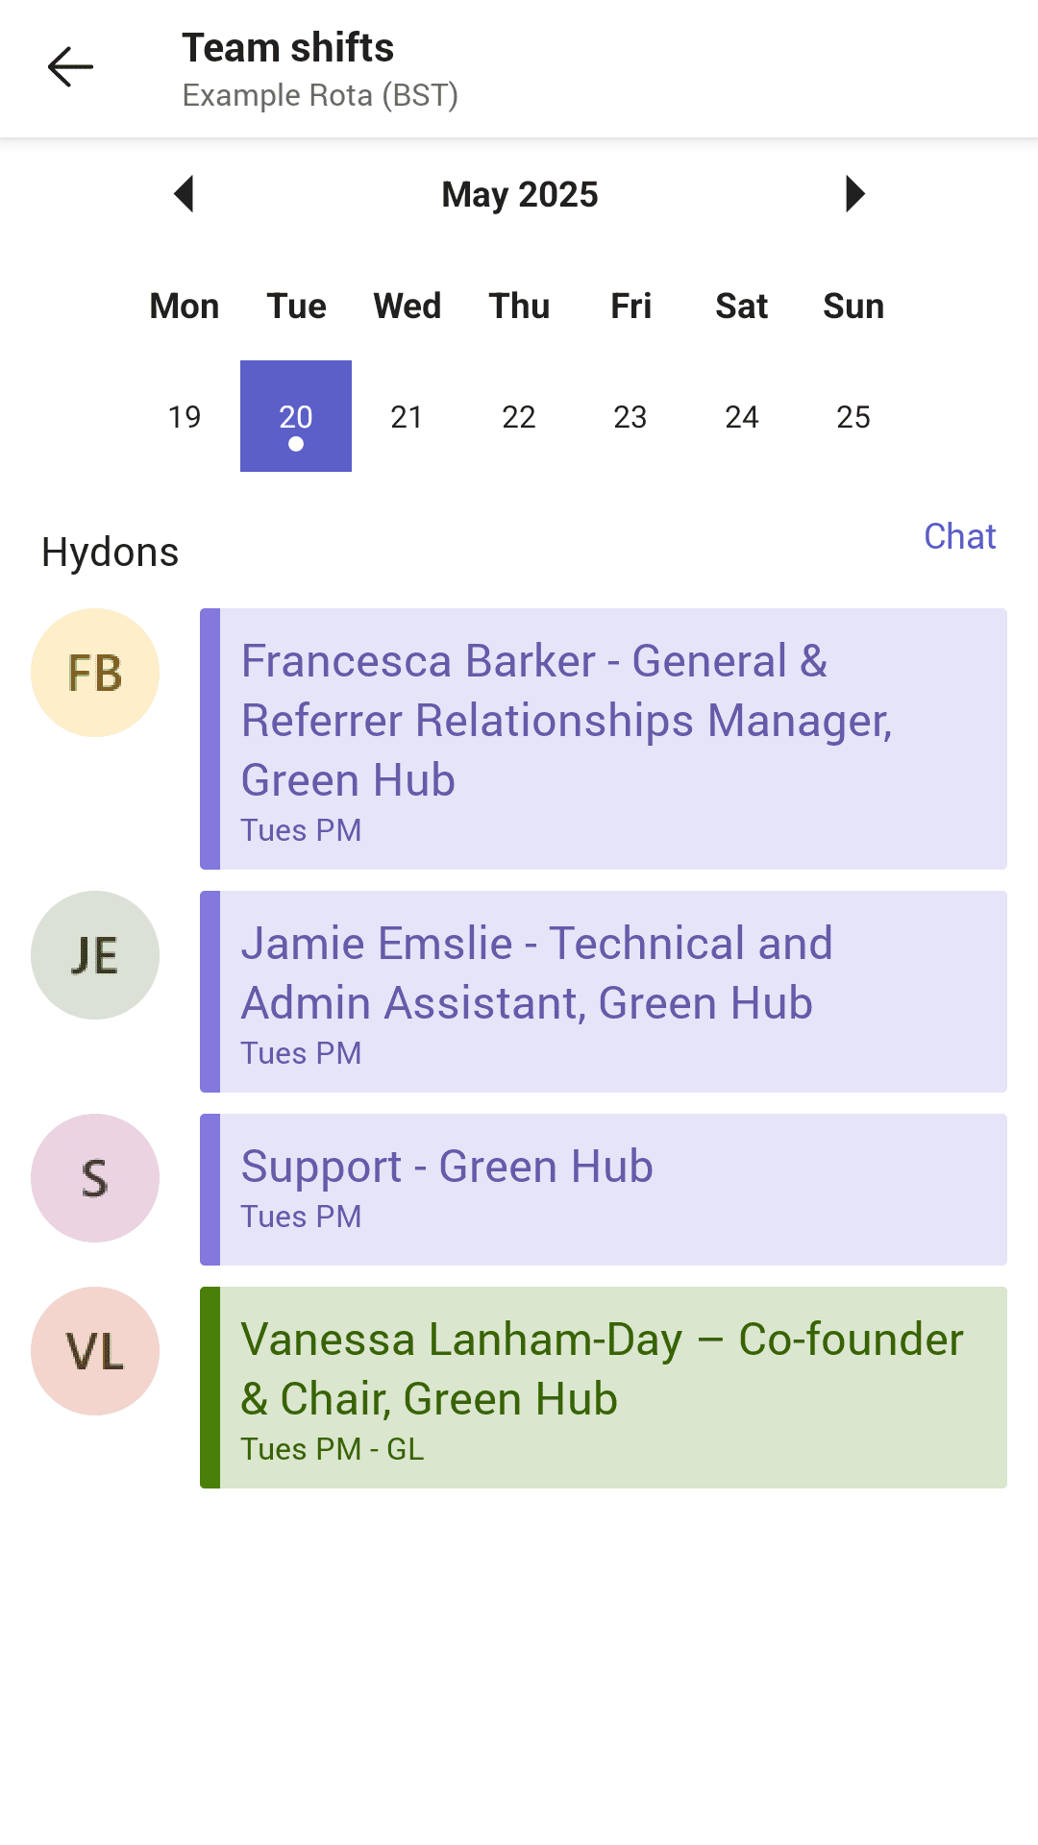Go to previous month arrow
This screenshot has width=1038, height=1845.
click(185, 194)
